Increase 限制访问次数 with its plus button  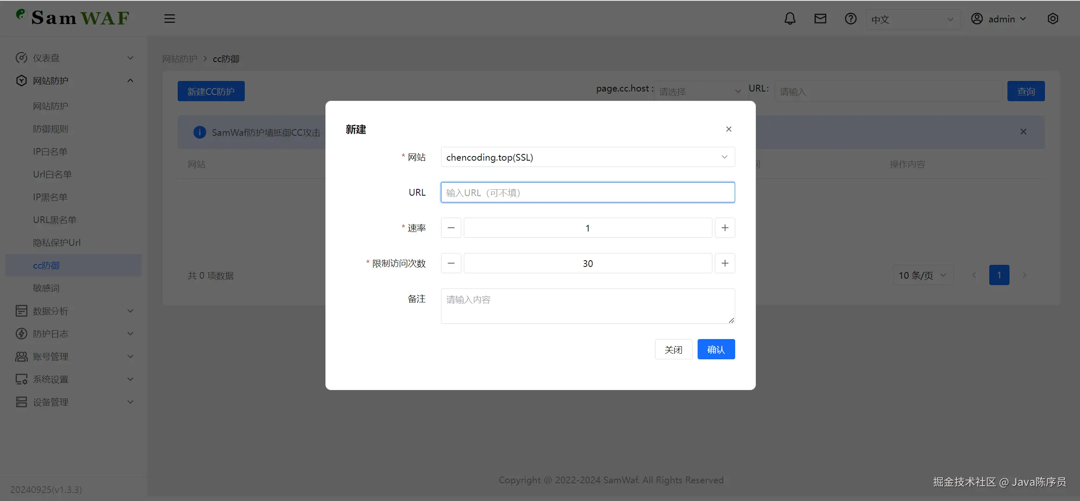725,264
